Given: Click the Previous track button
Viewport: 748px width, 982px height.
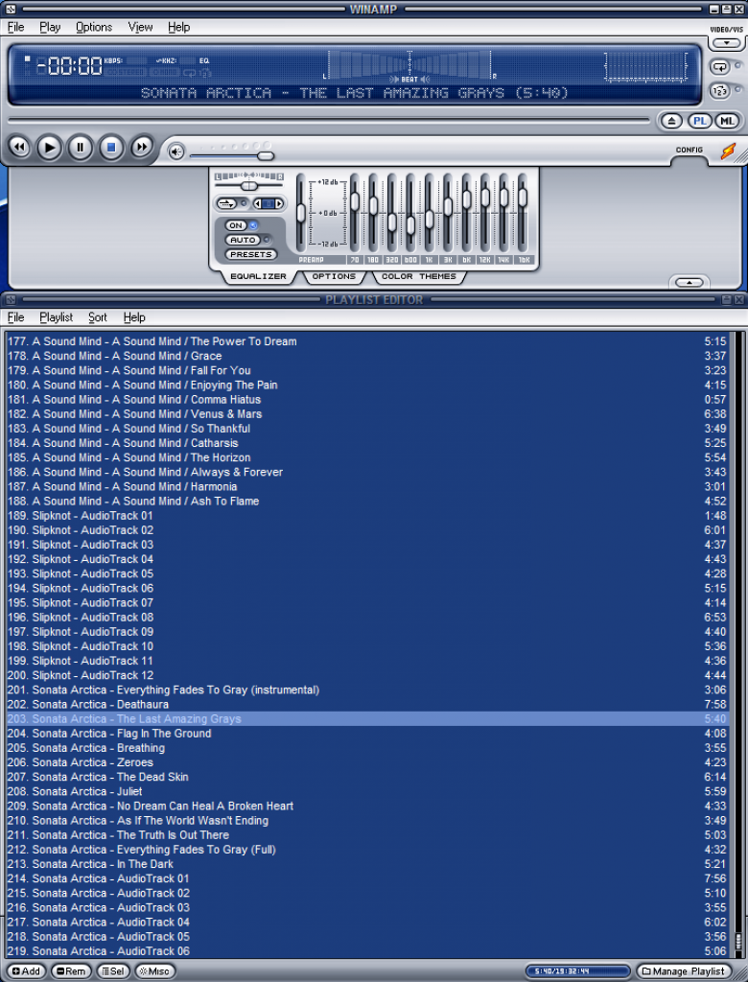Looking at the screenshot, I should point(19,148).
